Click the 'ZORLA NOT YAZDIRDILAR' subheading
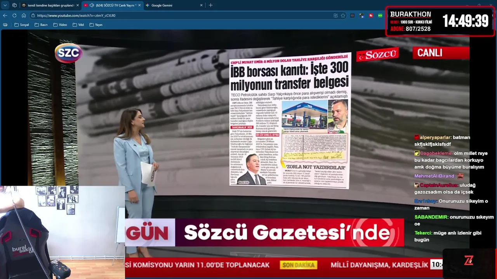The height and width of the screenshot is (279, 497). tap(316, 167)
